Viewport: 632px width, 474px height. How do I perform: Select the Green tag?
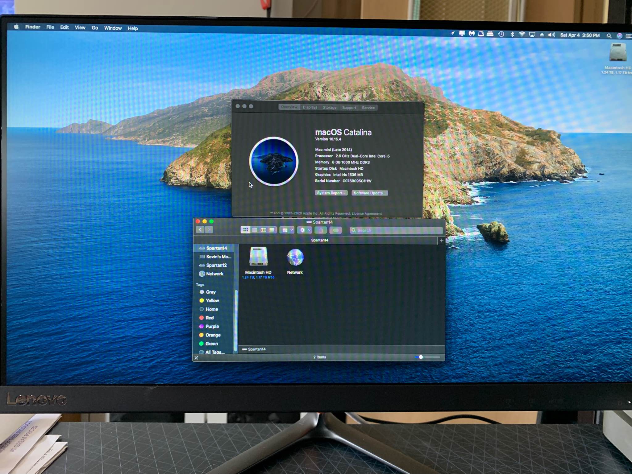coord(209,344)
